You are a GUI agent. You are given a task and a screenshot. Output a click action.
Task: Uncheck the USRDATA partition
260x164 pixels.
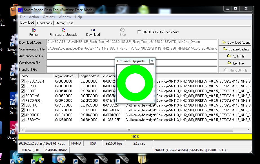pos(23,120)
